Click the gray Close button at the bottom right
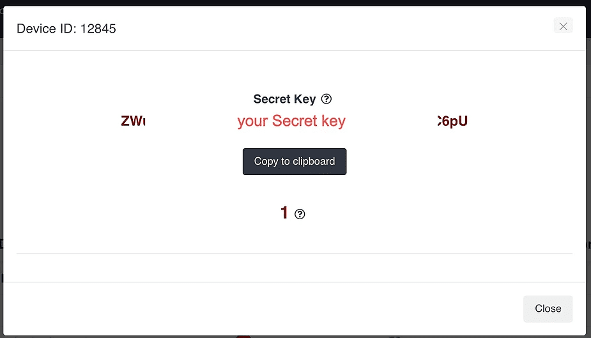Screen dimensions: 591x338 point(548,309)
